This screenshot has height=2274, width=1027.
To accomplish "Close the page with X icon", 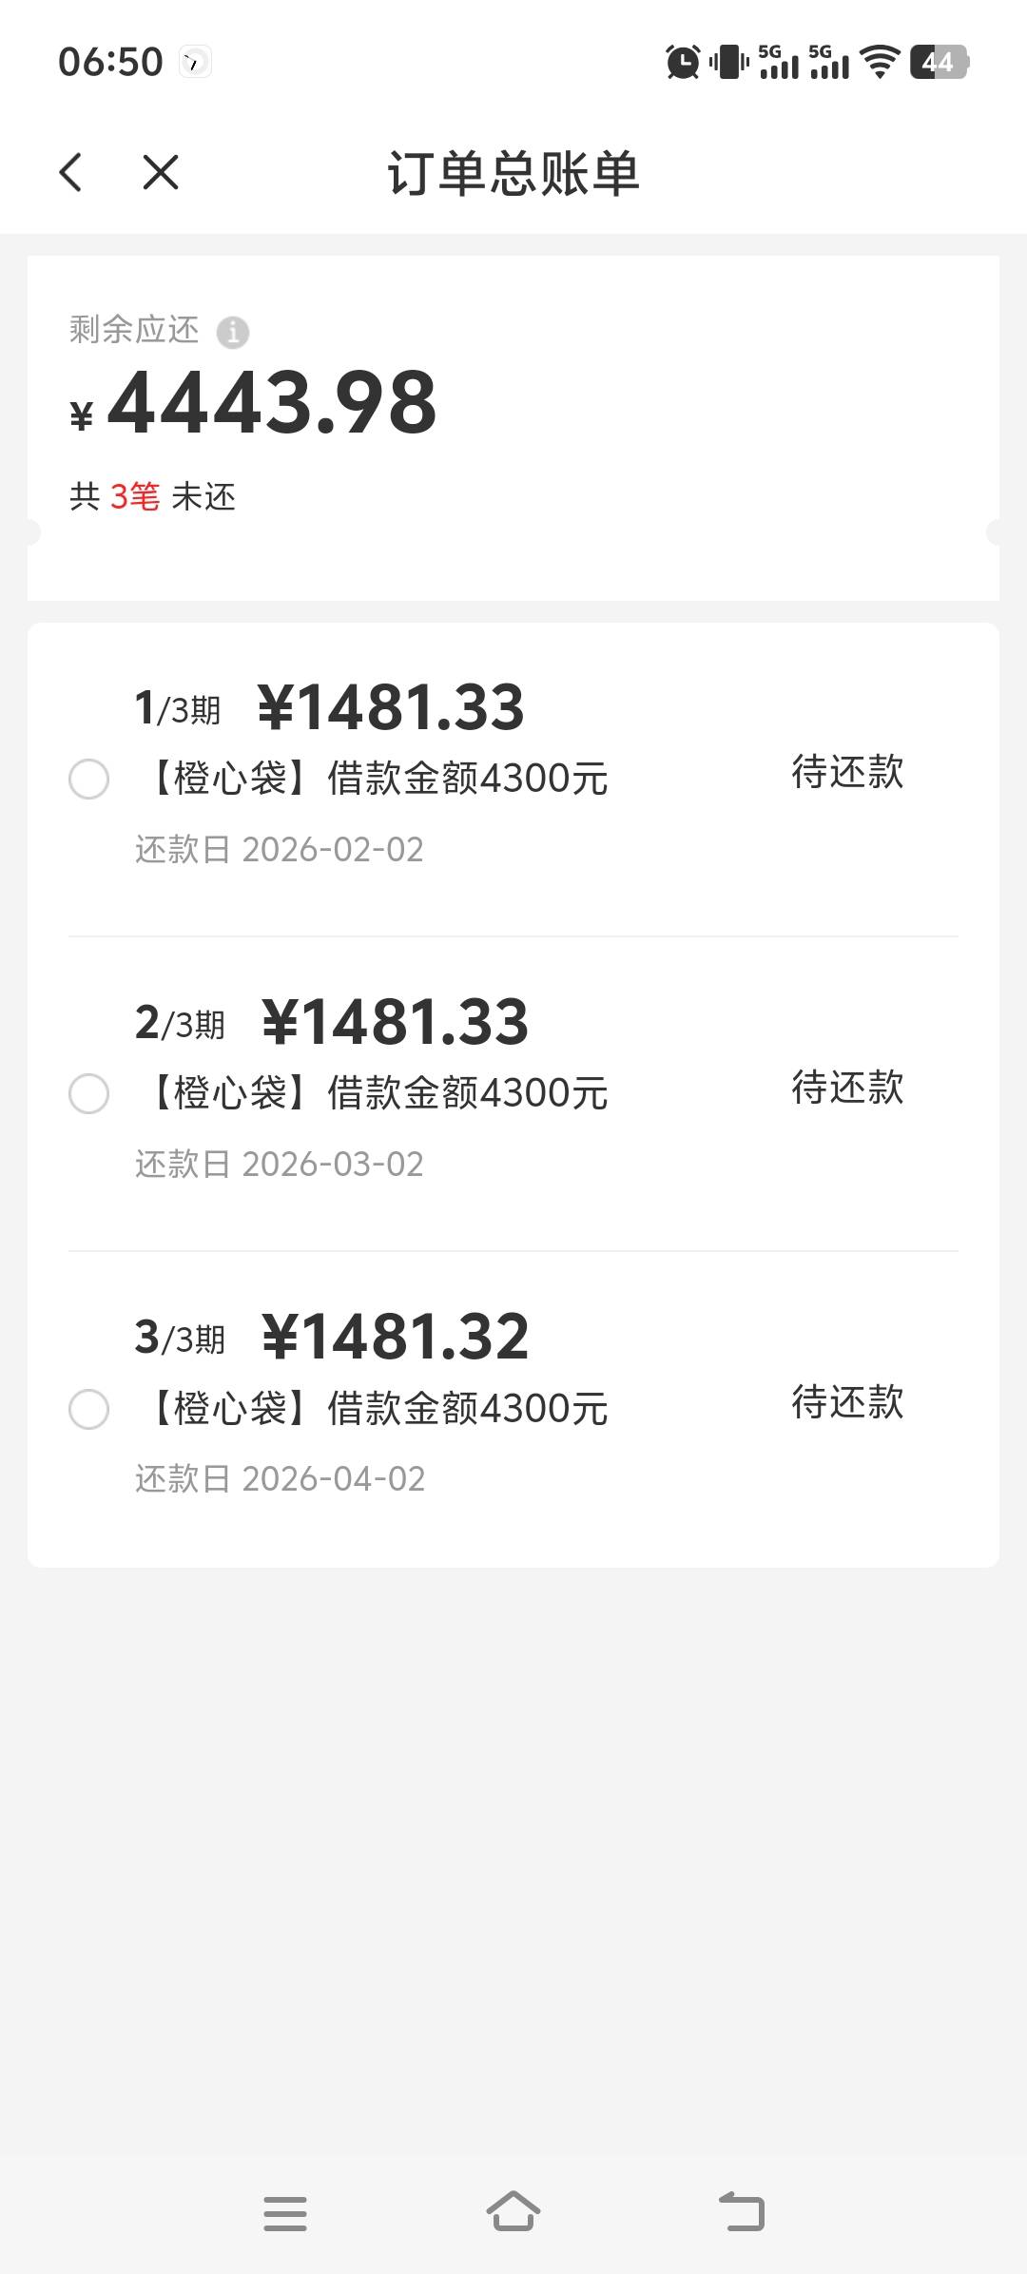I will [x=160, y=173].
